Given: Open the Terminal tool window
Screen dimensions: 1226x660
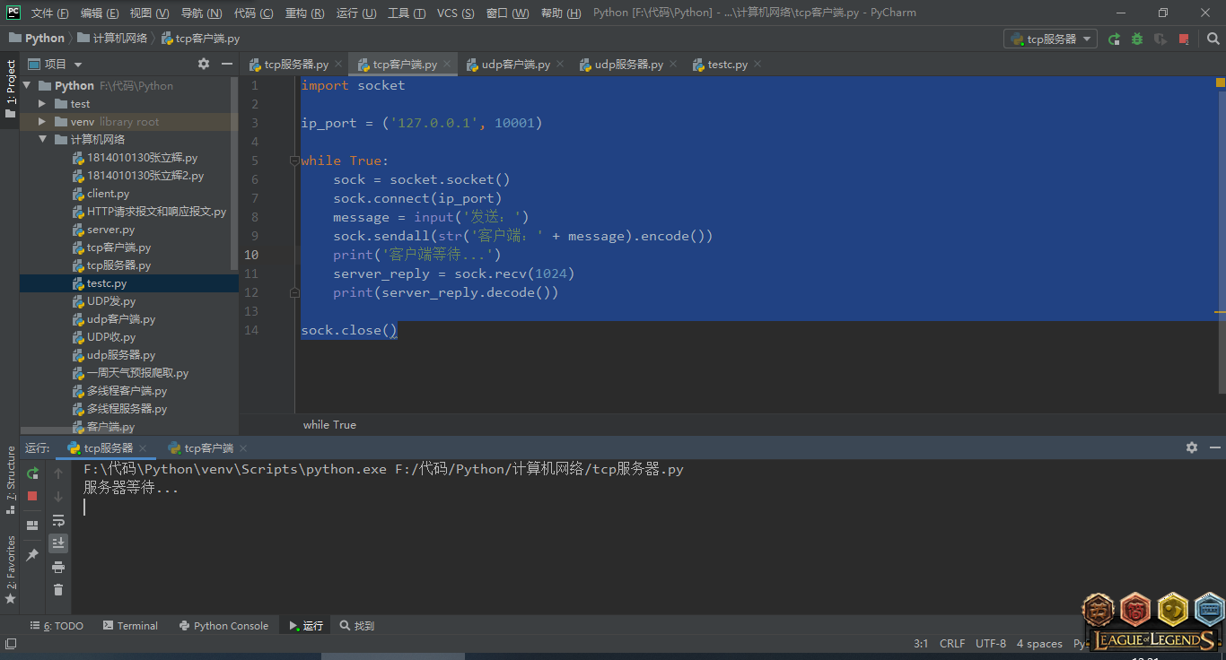Looking at the screenshot, I should coord(129,626).
